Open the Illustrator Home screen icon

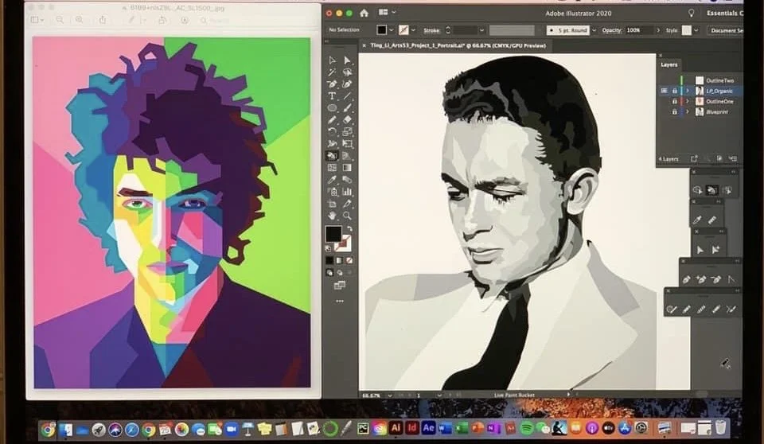coord(364,14)
